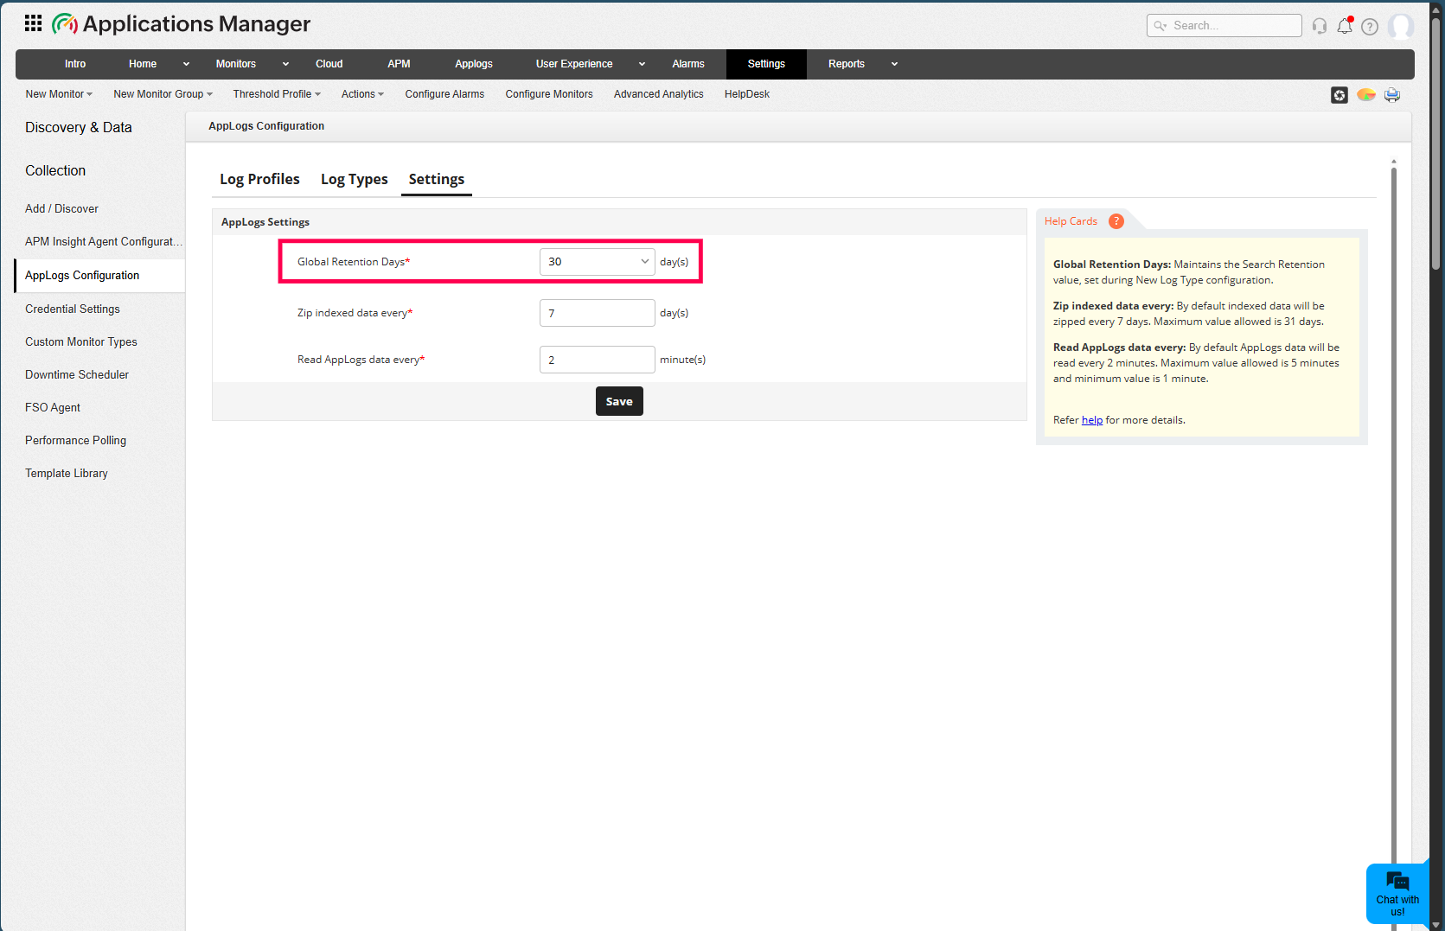Open Performance Polling in sidebar
Screen dimensions: 1445x931
coord(75,441)
